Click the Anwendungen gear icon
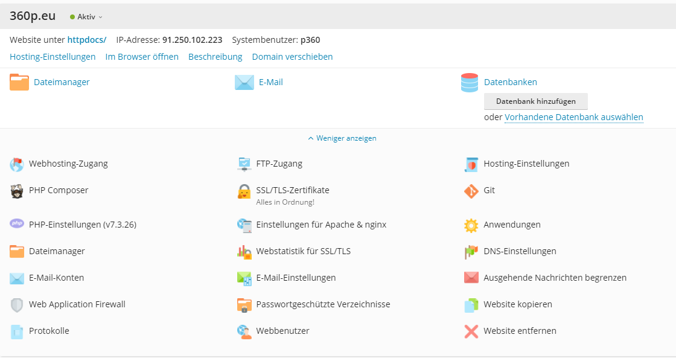This screenshot has height=358, width=676. tap(471, 225)
